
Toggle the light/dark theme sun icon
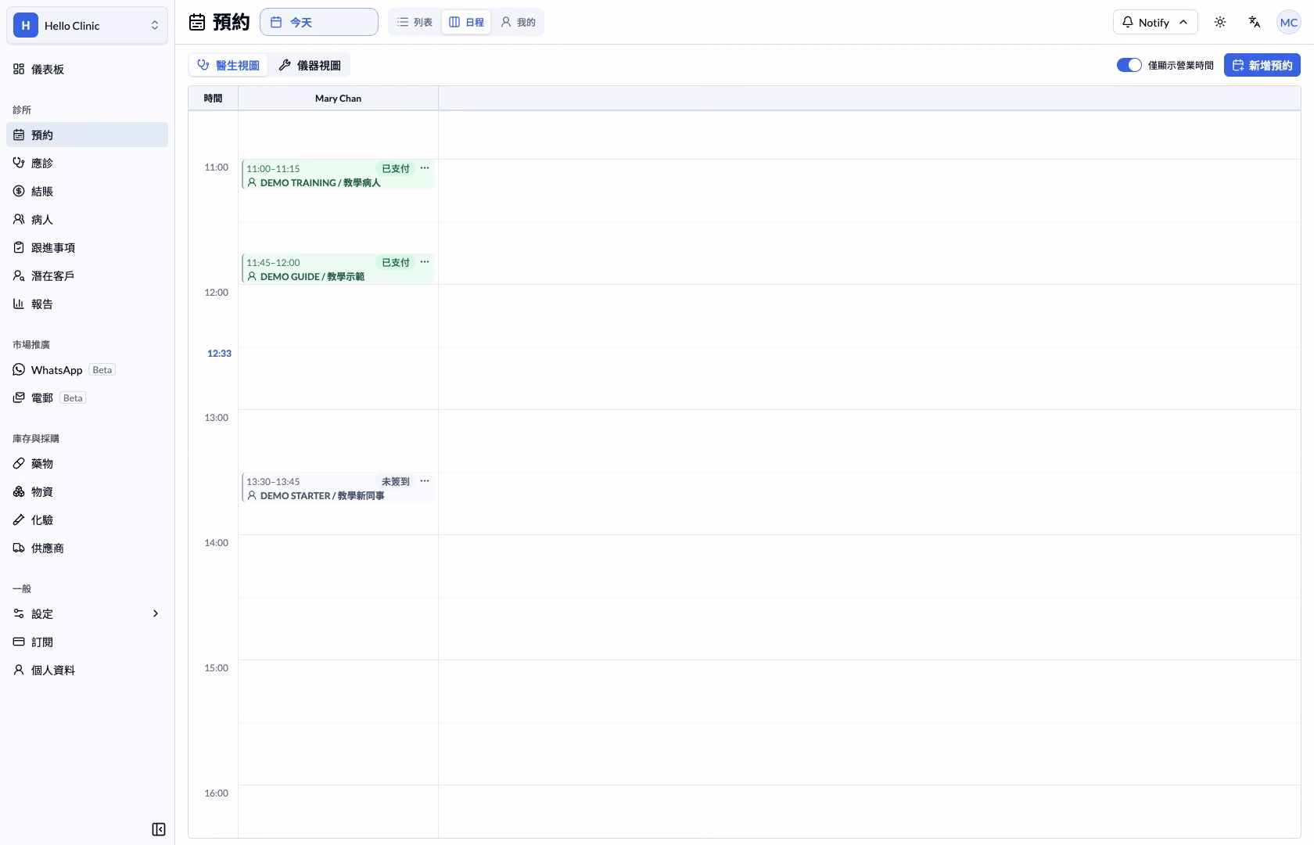coord(1220,22)
